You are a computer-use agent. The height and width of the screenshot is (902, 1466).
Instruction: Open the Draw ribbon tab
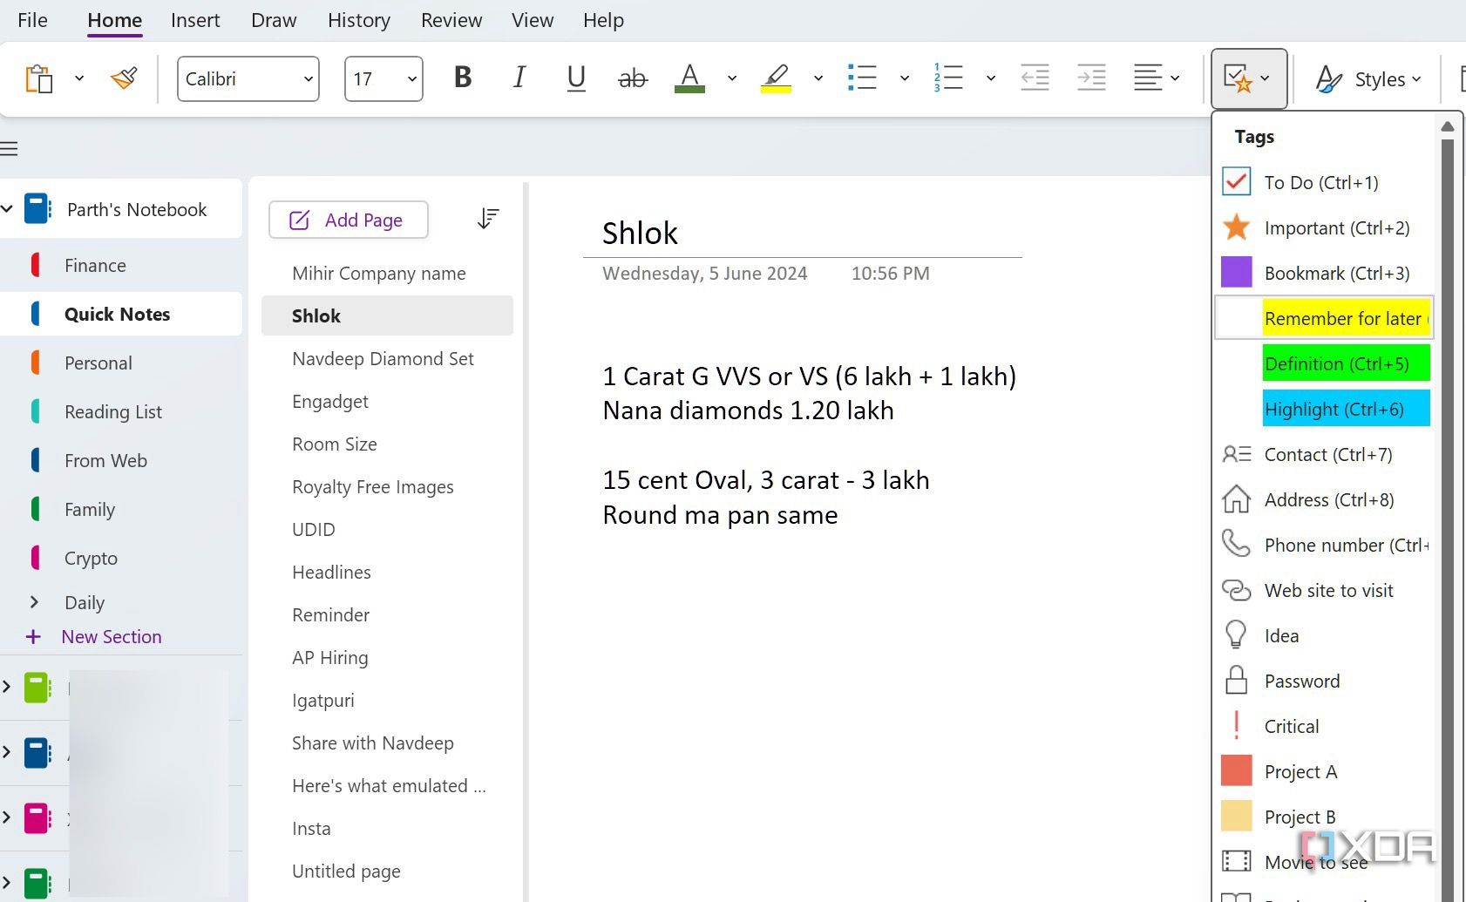tap(274, 20)
